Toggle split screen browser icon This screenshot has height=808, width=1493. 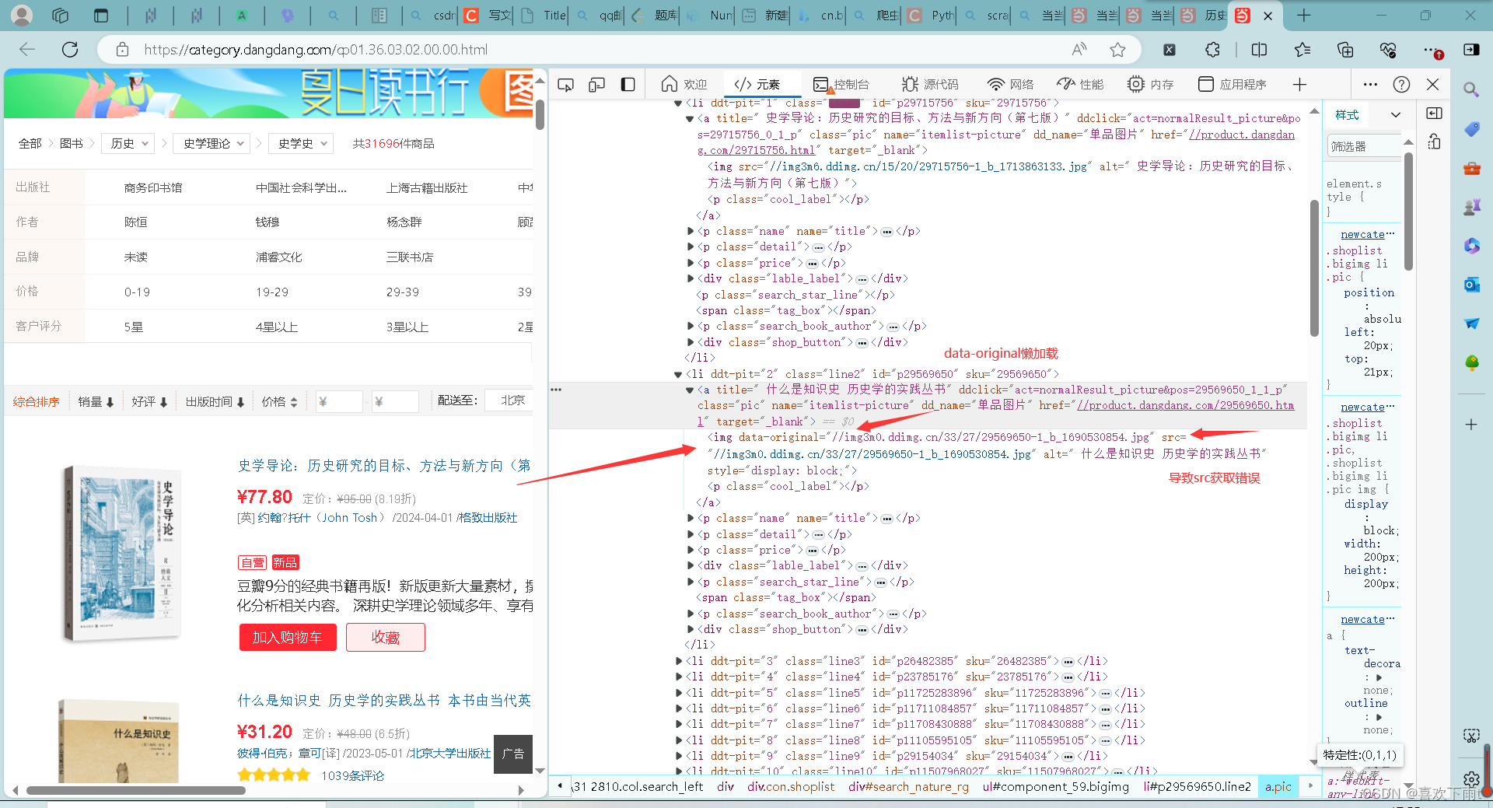click(x=1259, y=50)
